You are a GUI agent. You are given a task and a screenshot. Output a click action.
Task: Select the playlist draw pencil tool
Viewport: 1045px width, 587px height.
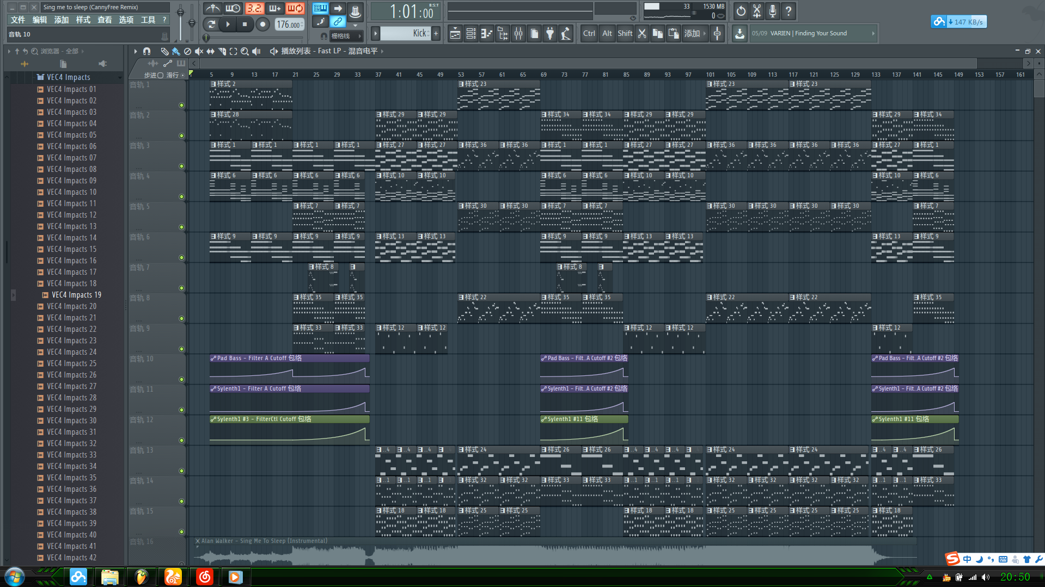164,51
